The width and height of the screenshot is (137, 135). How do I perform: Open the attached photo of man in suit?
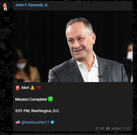(x=73, y=46)
